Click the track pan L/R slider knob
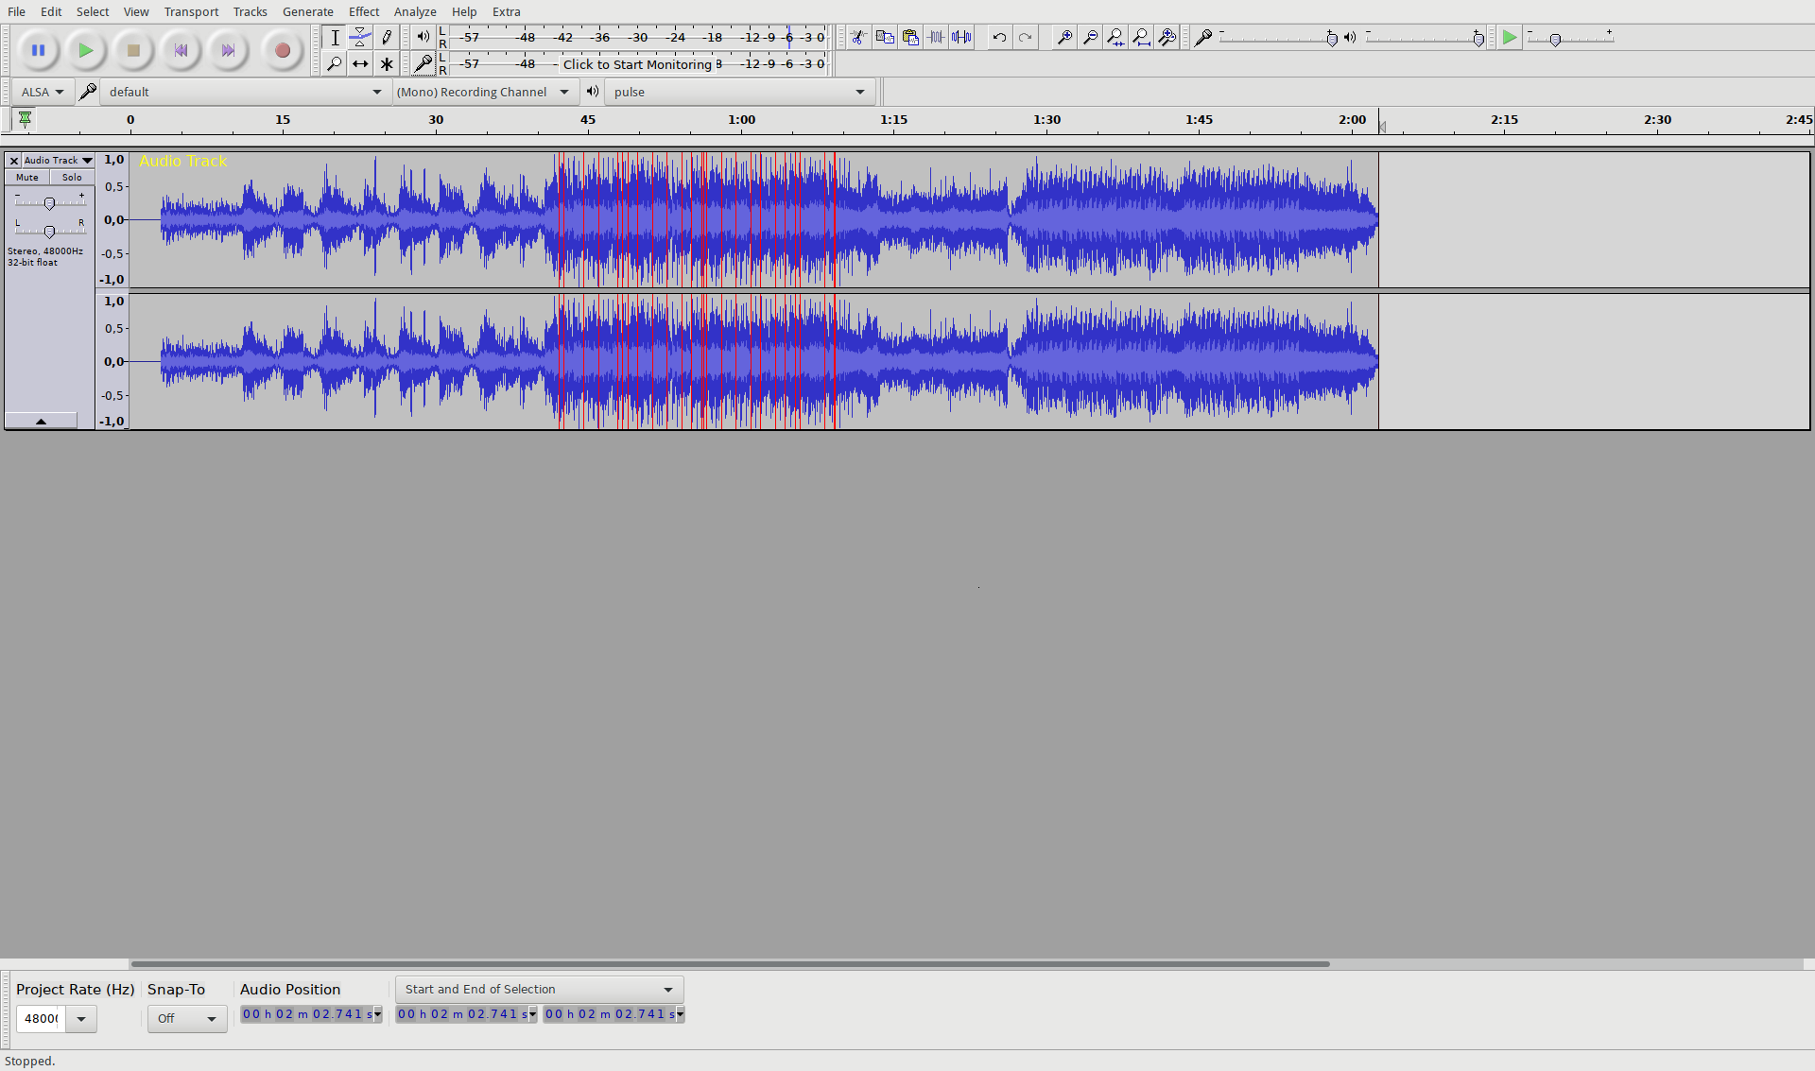The image size is (1815, 1071). pyautogui.click(x=49, y=232)
